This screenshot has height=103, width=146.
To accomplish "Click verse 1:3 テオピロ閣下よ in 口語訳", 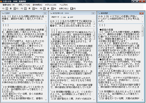I will click(23, 45).
